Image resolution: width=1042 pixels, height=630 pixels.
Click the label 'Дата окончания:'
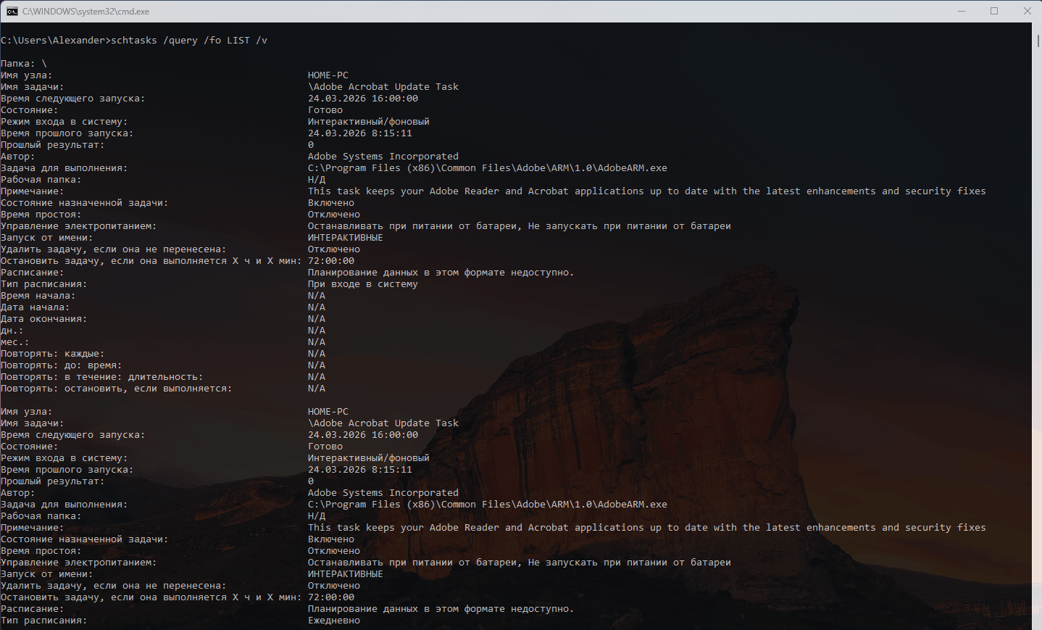point(44,319)
